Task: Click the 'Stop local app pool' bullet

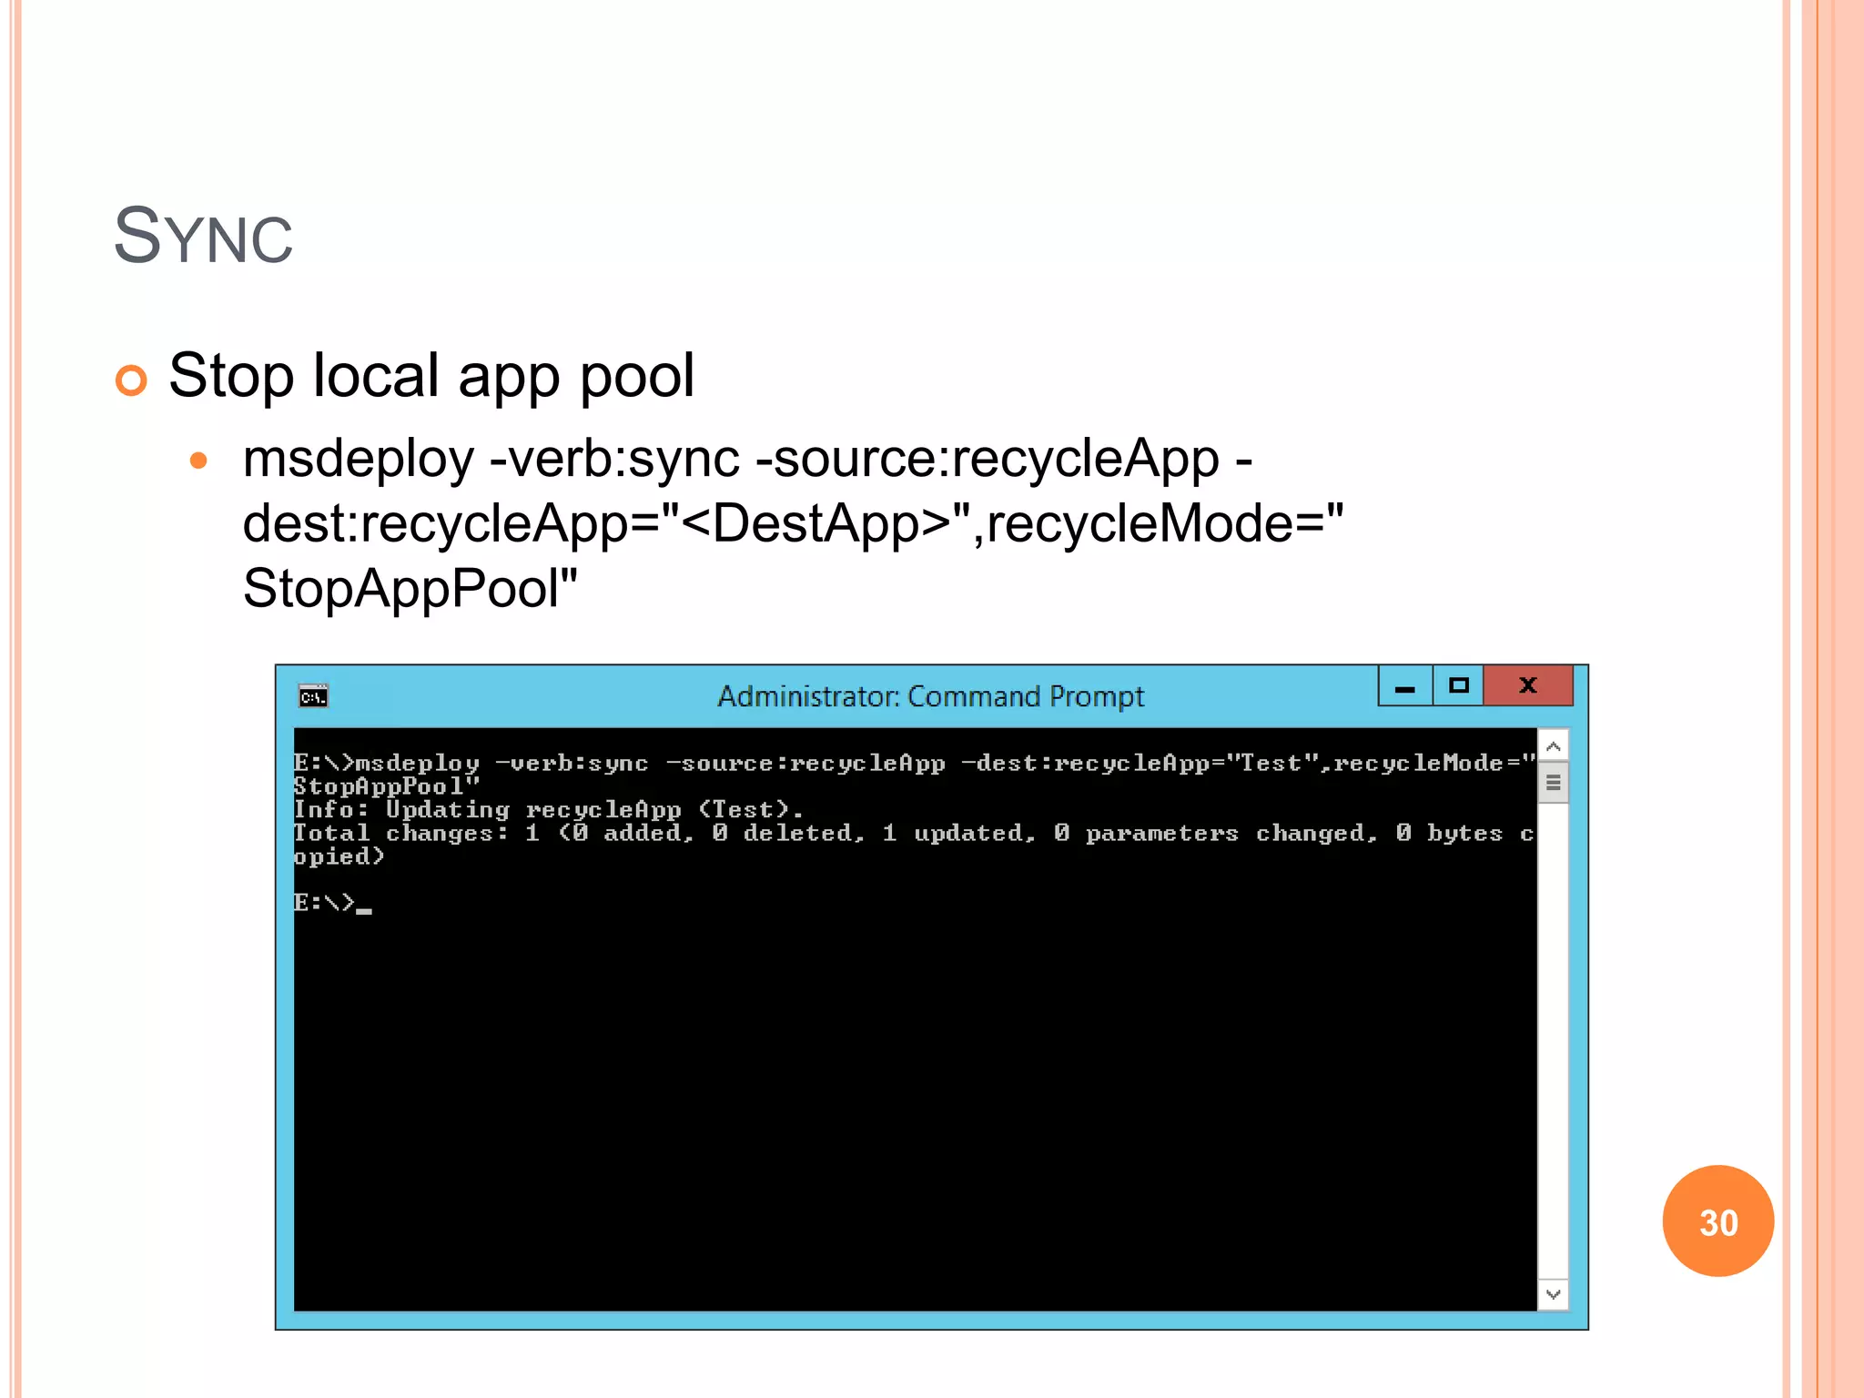Action: pos(431,376)
